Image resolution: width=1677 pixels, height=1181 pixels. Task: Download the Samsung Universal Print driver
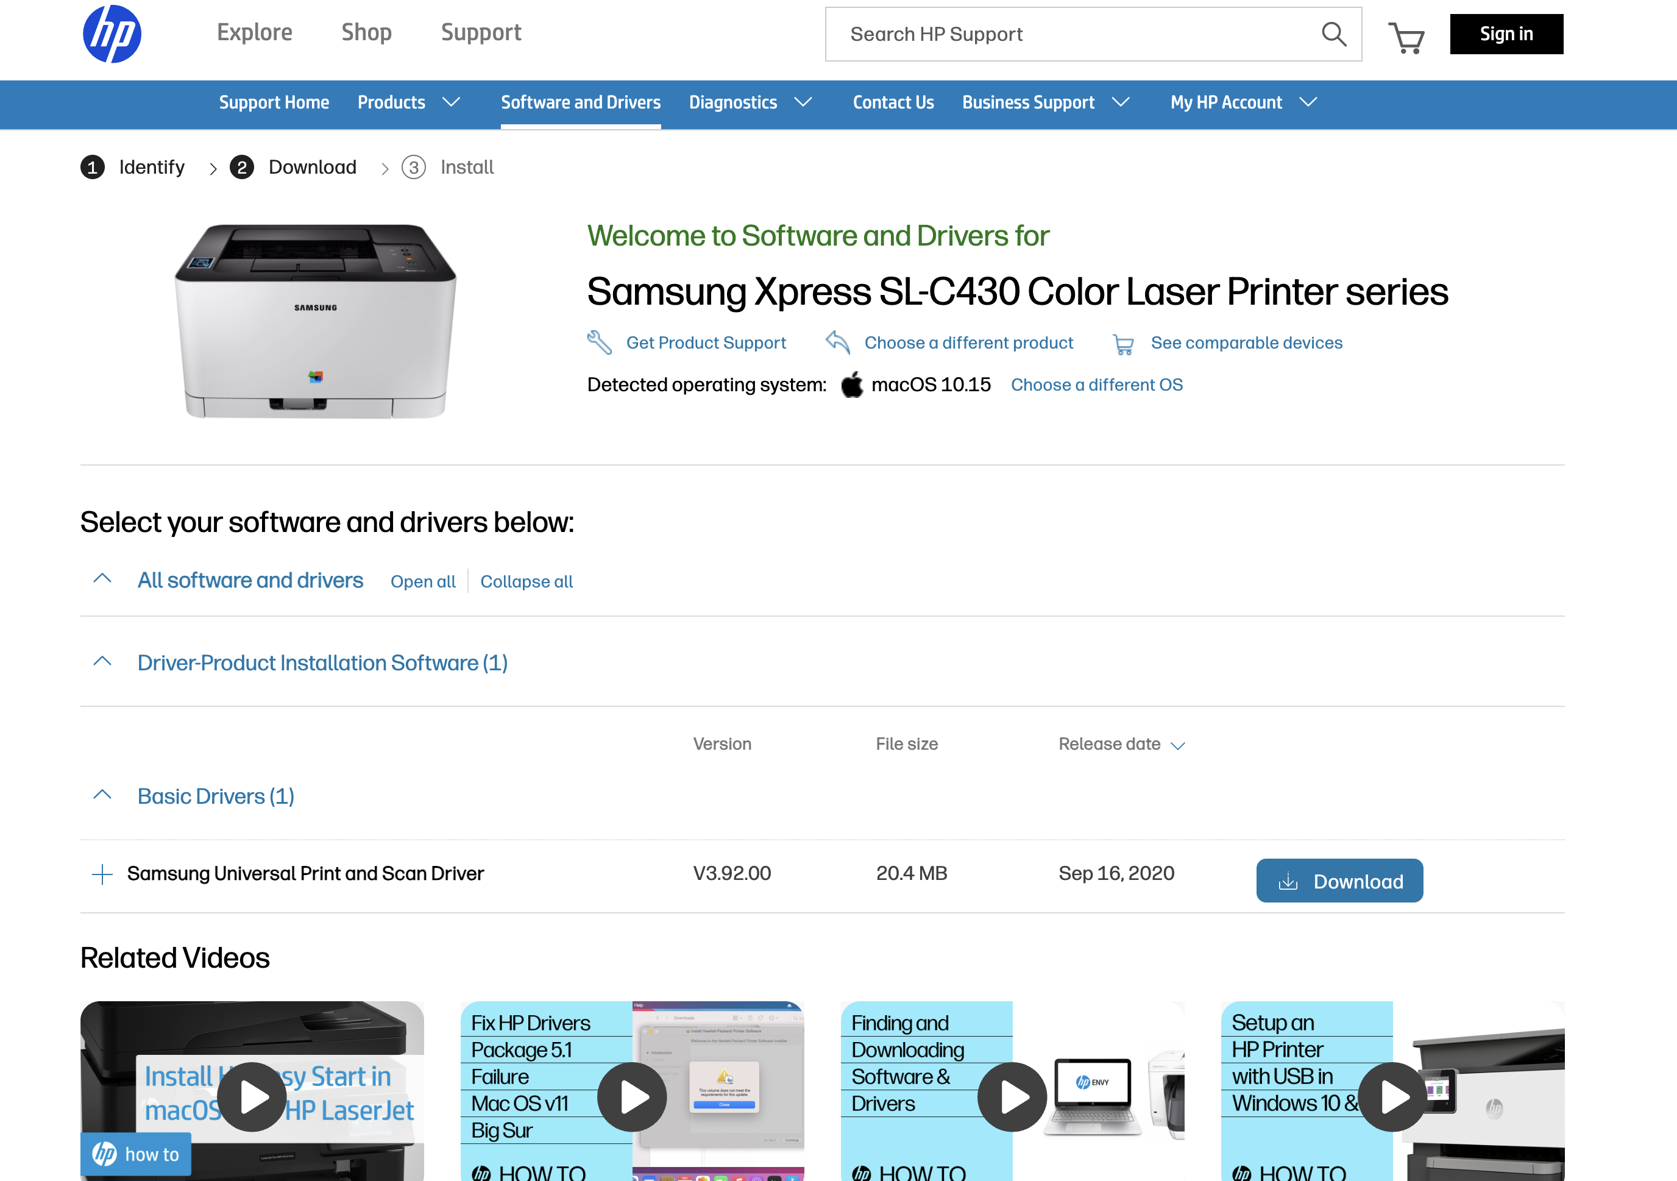point(1339,880)
